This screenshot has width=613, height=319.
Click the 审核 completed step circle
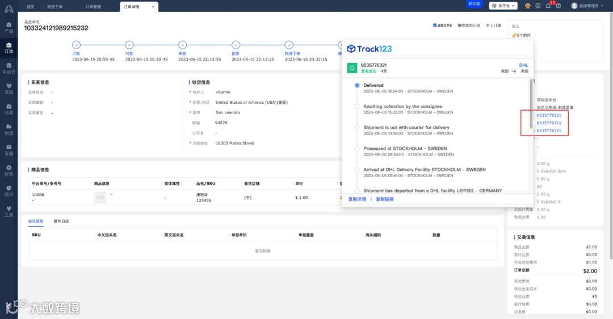click(x=183, y=45)
